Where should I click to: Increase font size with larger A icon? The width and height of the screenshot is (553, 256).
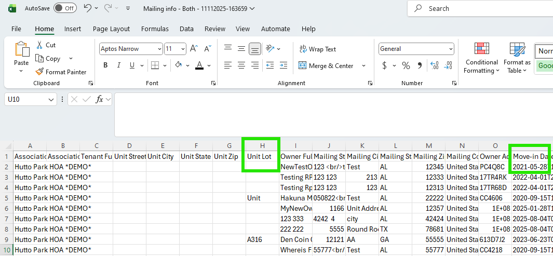click(194, 49)
